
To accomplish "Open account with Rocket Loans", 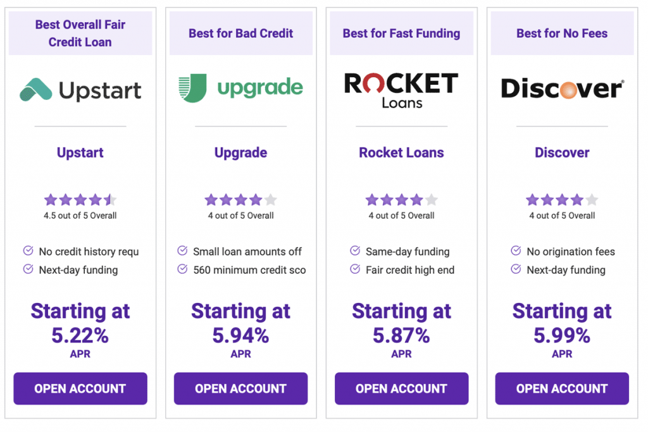I will (401, 388).
